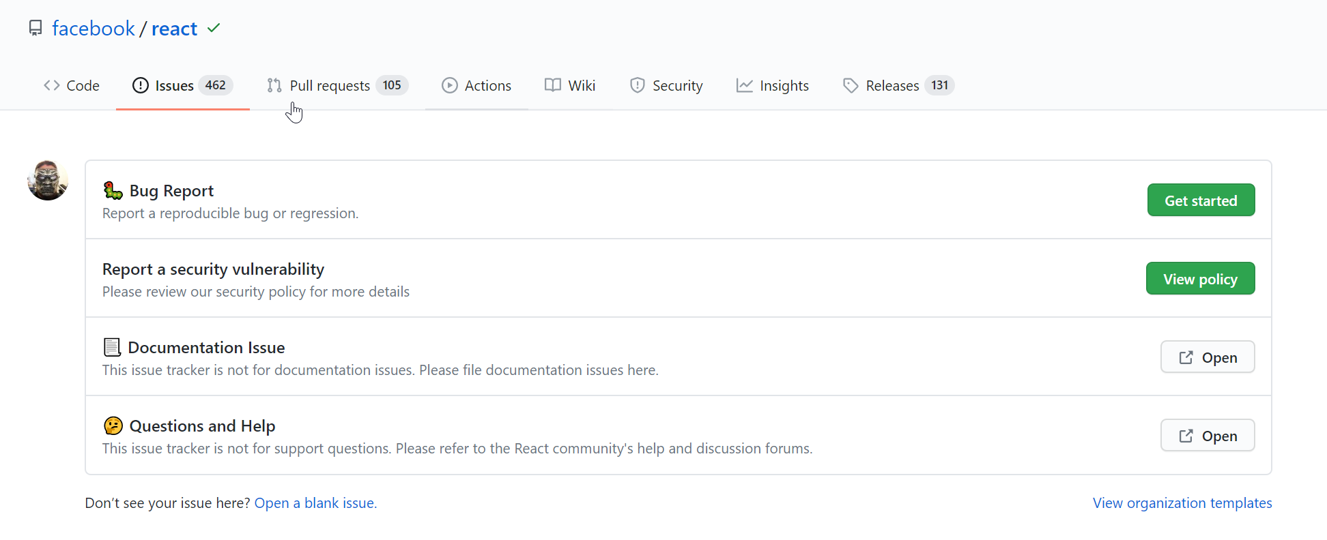Open the Insights tab

(x=773, y=85)
